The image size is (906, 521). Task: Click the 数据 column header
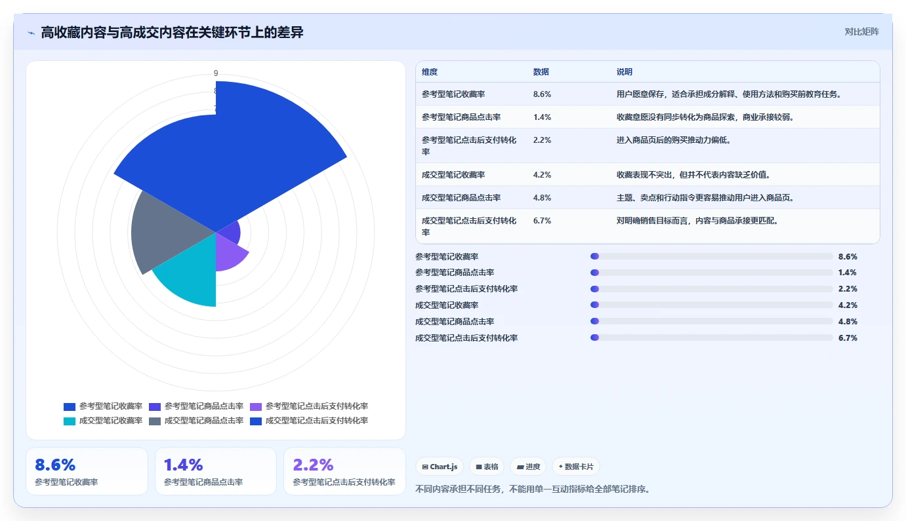click(x=541, y=72)
